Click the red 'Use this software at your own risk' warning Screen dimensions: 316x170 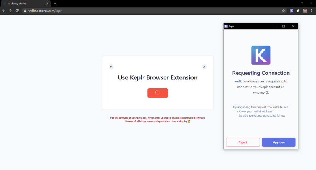click(158, 119)
